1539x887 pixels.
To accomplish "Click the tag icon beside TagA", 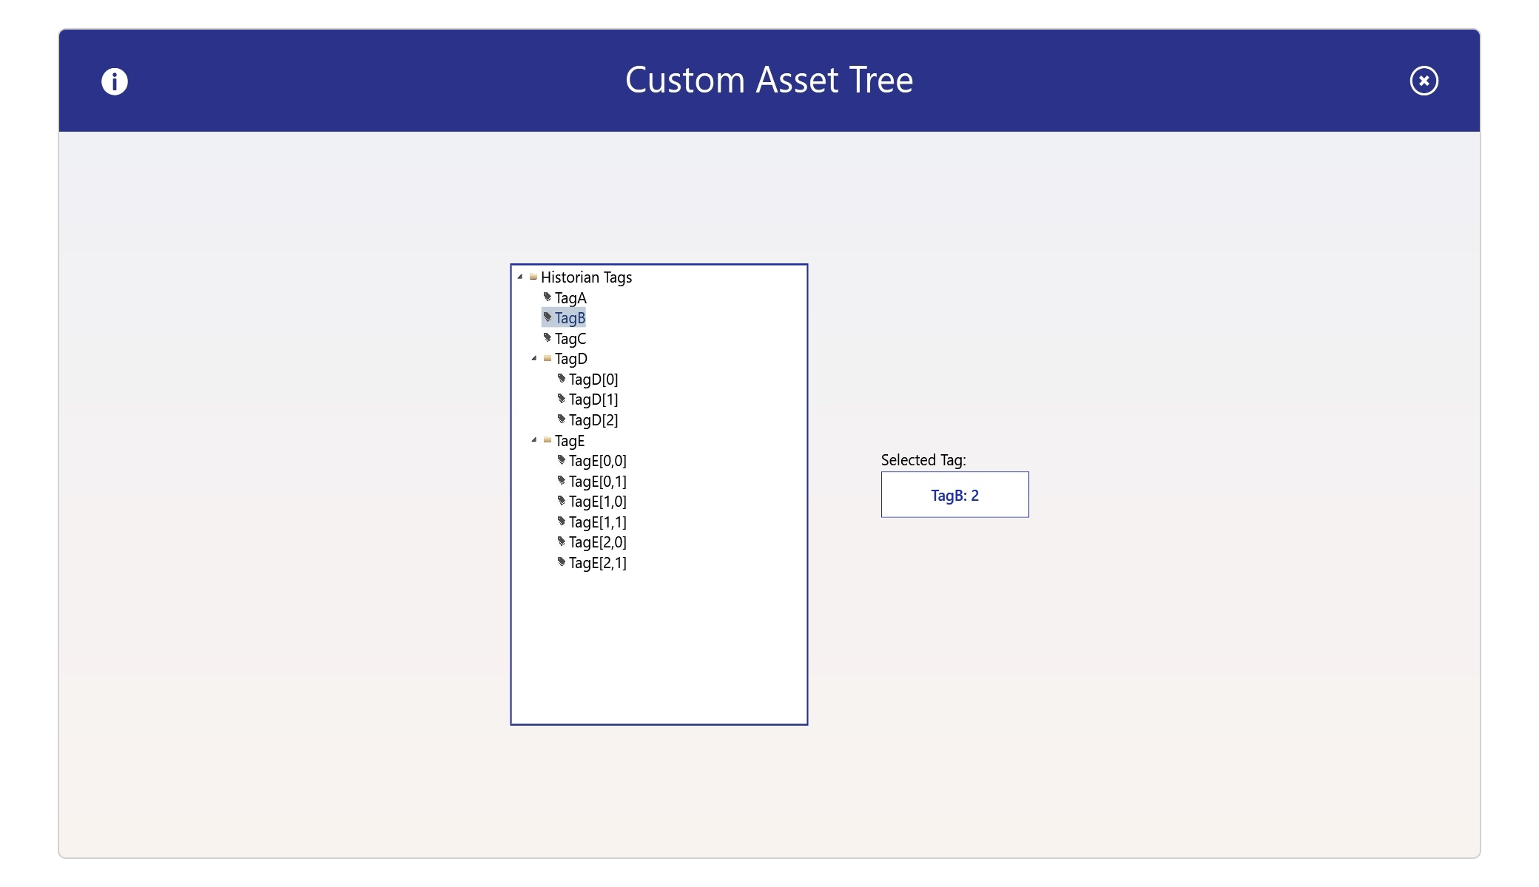I will pyautogui.click(x=548, y=297).
